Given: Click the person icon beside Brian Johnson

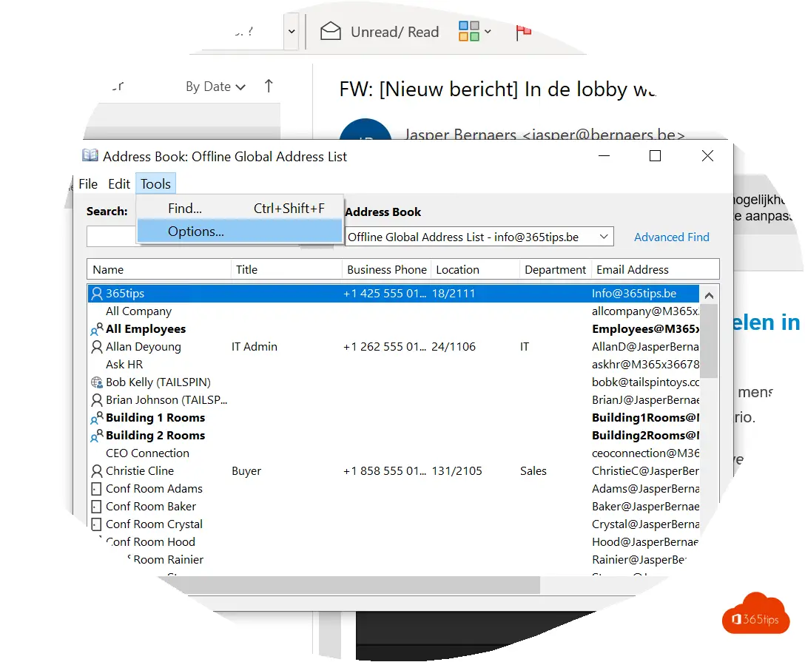Looking at the screenshot, I should pos(96,399).
